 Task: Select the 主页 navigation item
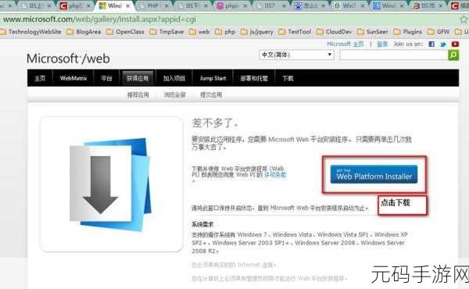[x=40, y=78]
